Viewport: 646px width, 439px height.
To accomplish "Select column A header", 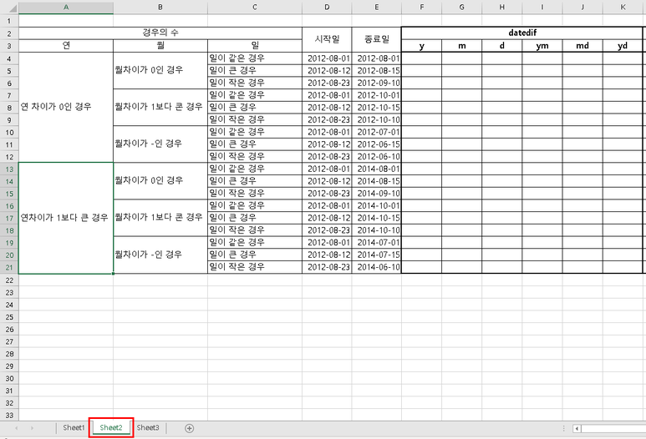I will pyautogui.click(x=66, y=7).
